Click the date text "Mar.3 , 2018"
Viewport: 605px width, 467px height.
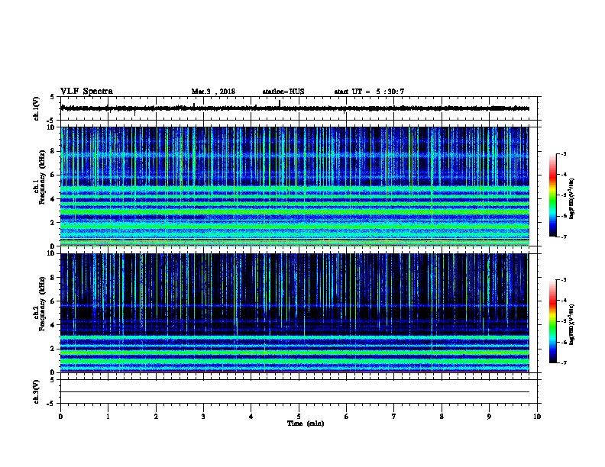213,92
